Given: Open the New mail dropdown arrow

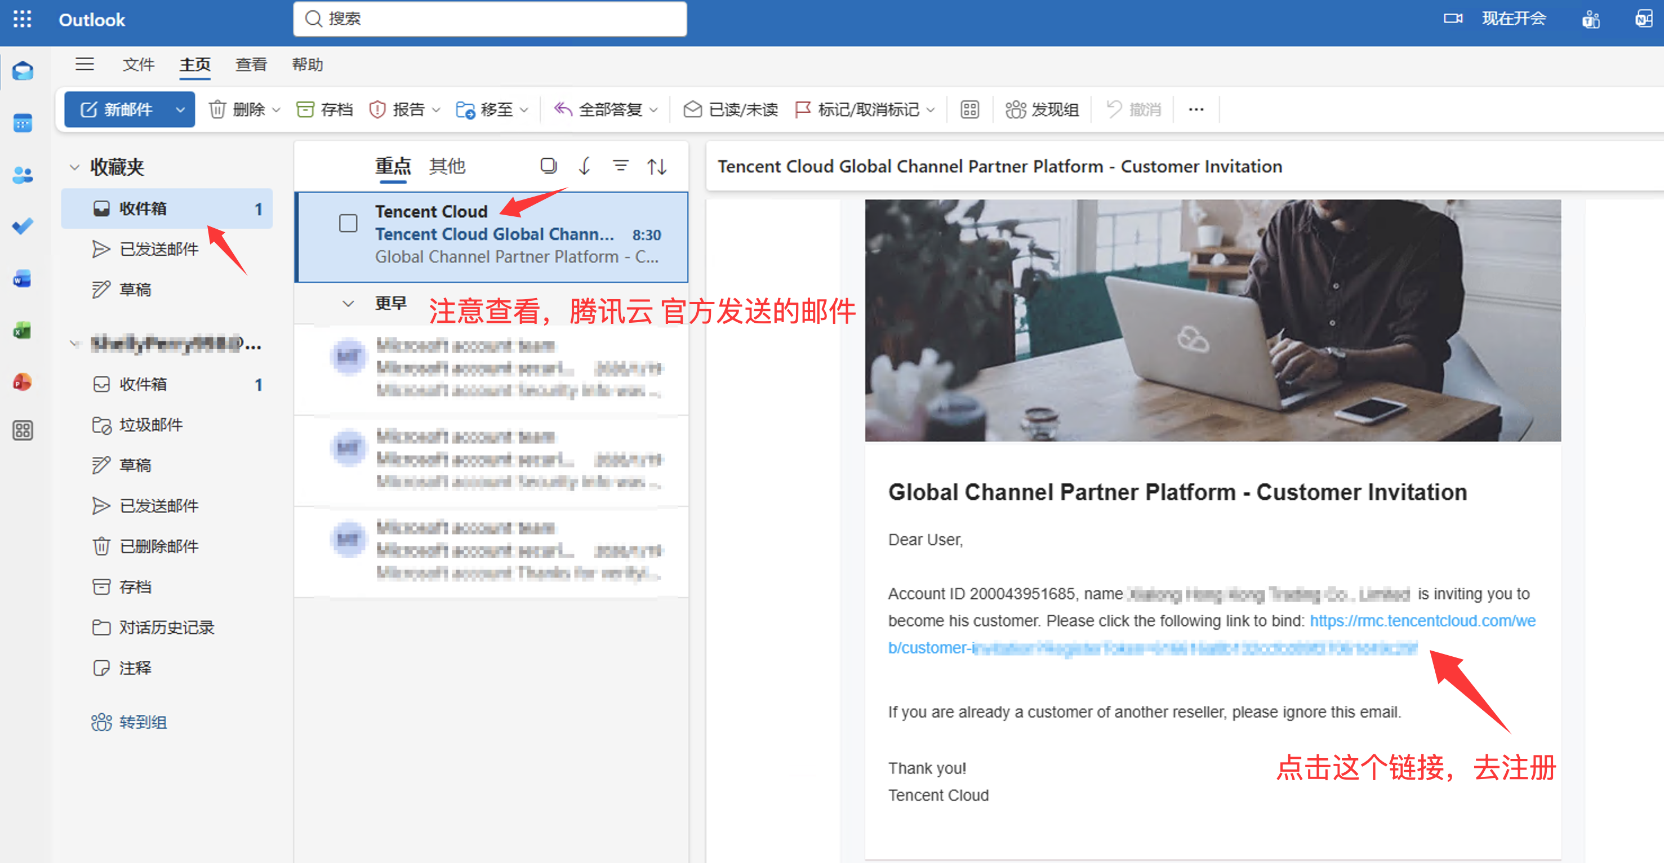Looking at the screenshot, I should [180, 109].
